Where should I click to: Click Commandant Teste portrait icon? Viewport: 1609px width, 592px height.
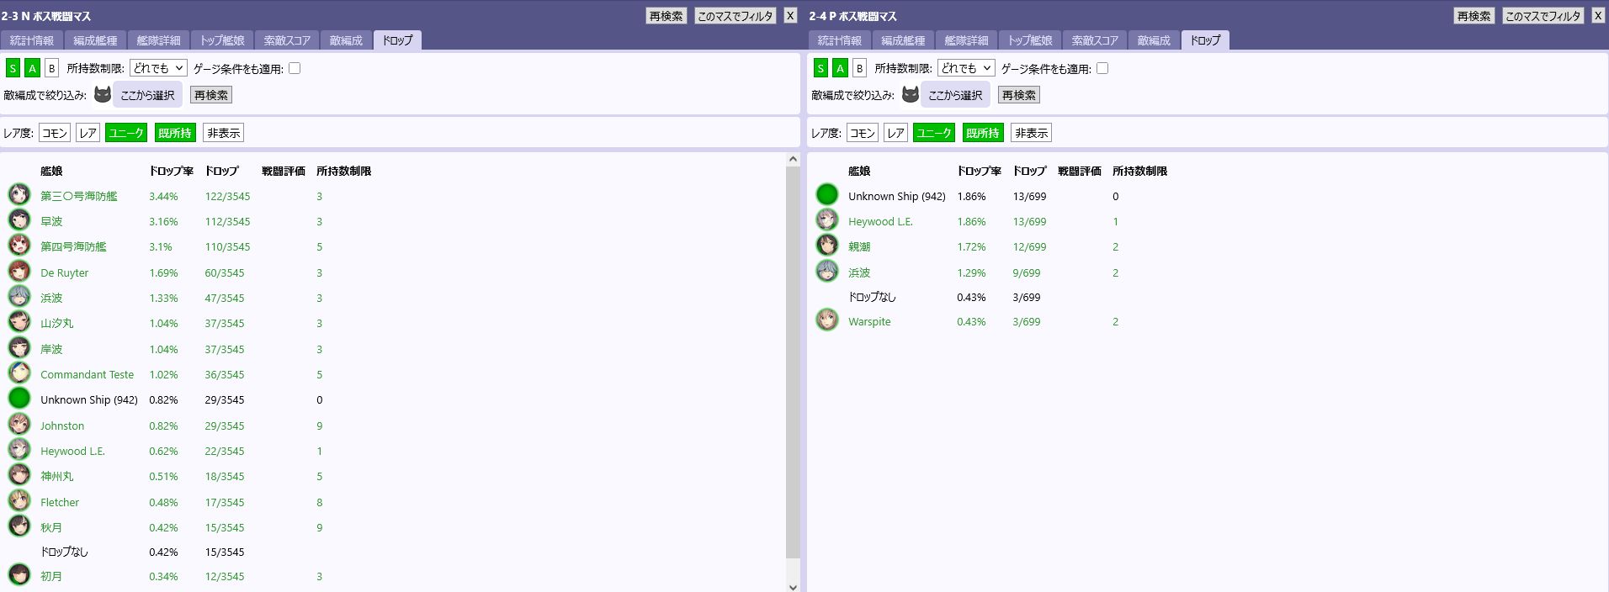click(19, 373)
